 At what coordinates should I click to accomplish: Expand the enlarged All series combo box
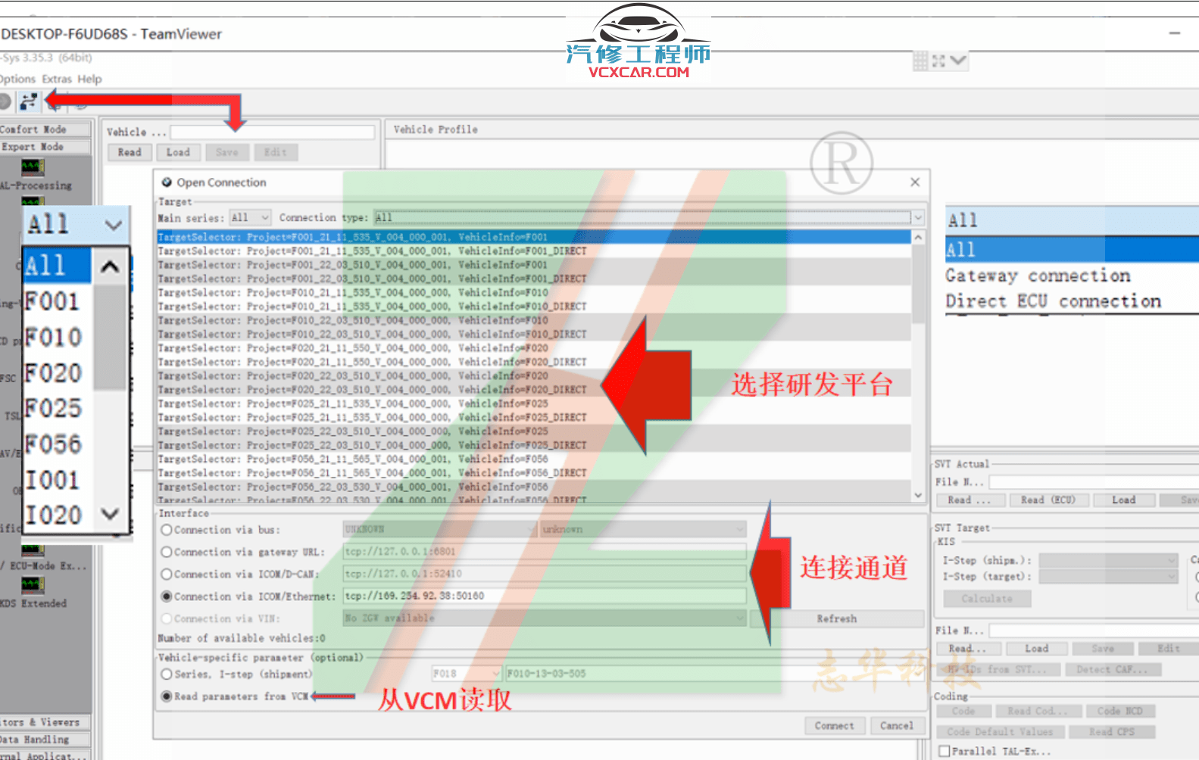tap(76, 224)
